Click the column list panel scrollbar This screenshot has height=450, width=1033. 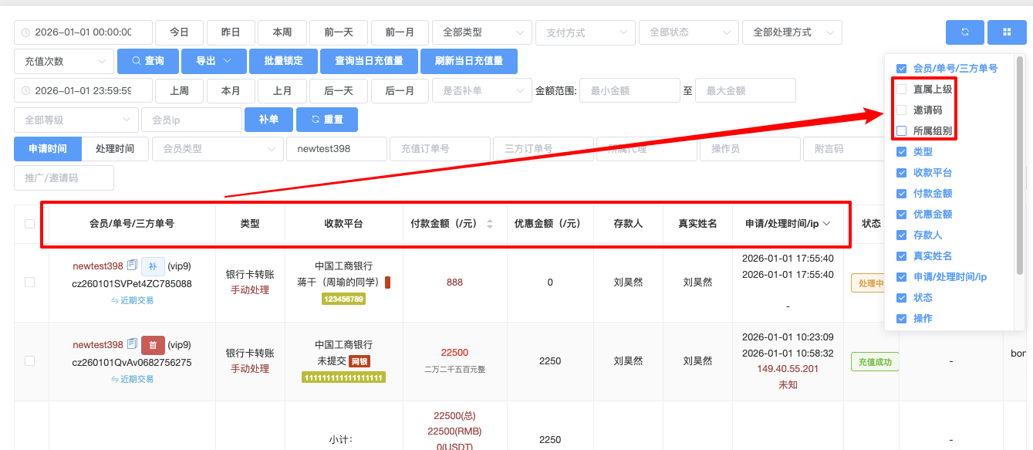click(1020, 166)
